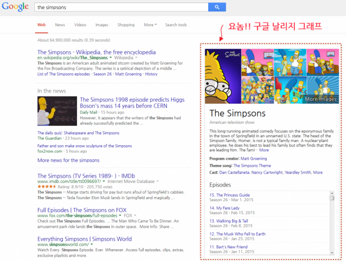Open the top-right pink family couch image
346x261 pixels.
pos(323,62)
